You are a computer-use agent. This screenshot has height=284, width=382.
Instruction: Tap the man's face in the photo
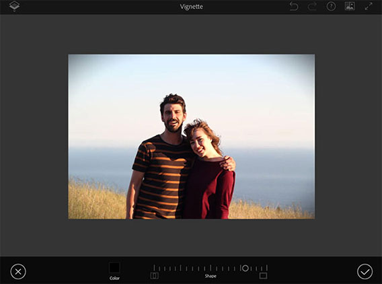point(174,117)
